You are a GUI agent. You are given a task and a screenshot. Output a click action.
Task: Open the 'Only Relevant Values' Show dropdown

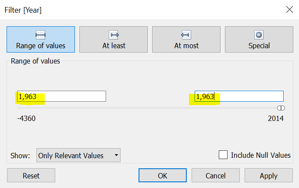pyautogui.click(x=75, y=155)
